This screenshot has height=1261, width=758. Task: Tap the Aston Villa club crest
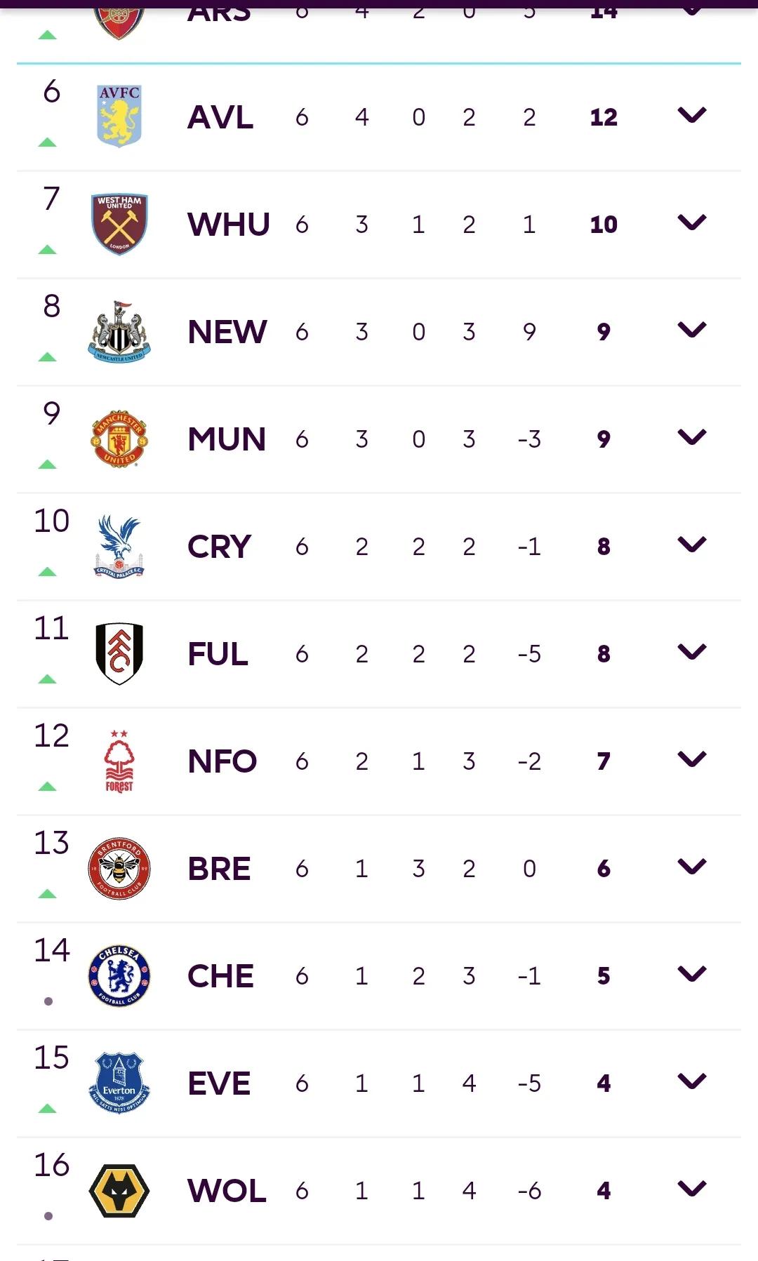(x=119, y=116)
